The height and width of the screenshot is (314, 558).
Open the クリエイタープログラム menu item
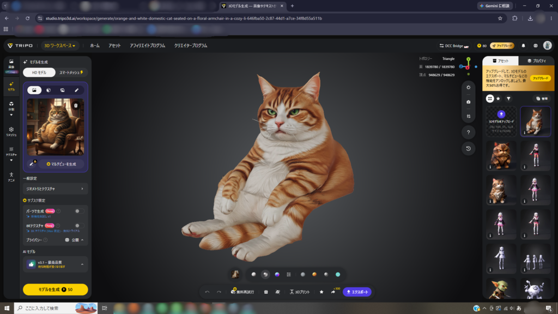190,46
